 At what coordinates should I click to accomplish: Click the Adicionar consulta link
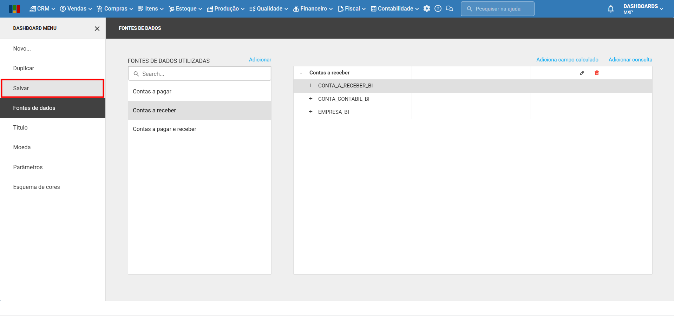pyautogui.click(x=630, y=60)
